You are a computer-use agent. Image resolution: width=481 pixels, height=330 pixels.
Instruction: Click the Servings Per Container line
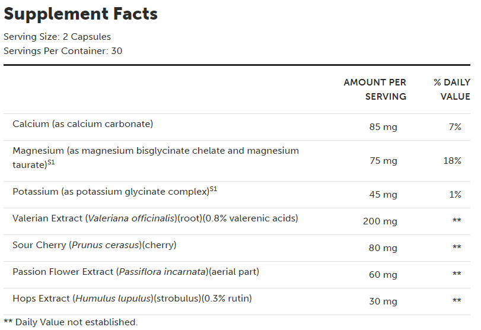tap(63, 51)
